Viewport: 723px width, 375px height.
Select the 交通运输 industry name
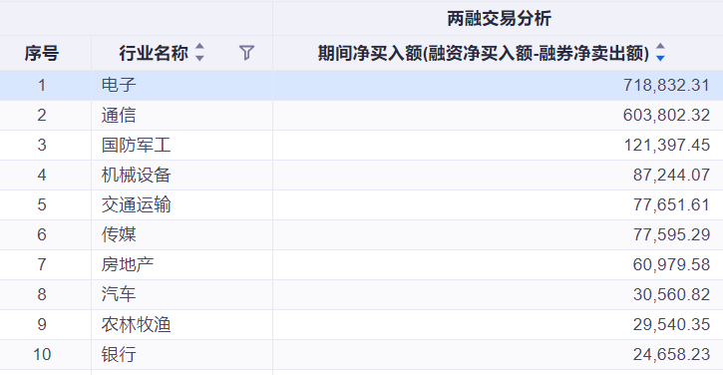pyautogui.click(x=136, y=204)
